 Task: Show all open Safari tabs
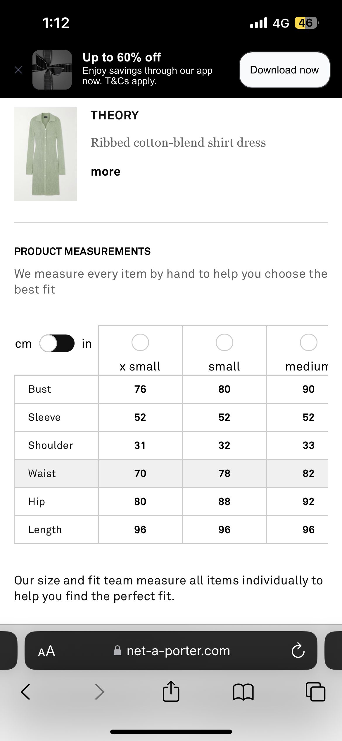[315, 692]
